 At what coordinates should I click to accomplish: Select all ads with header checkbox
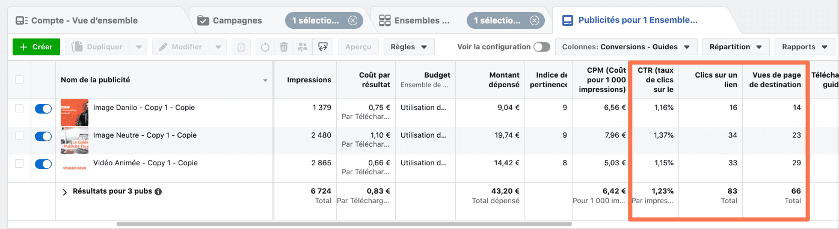click(19, 79)
